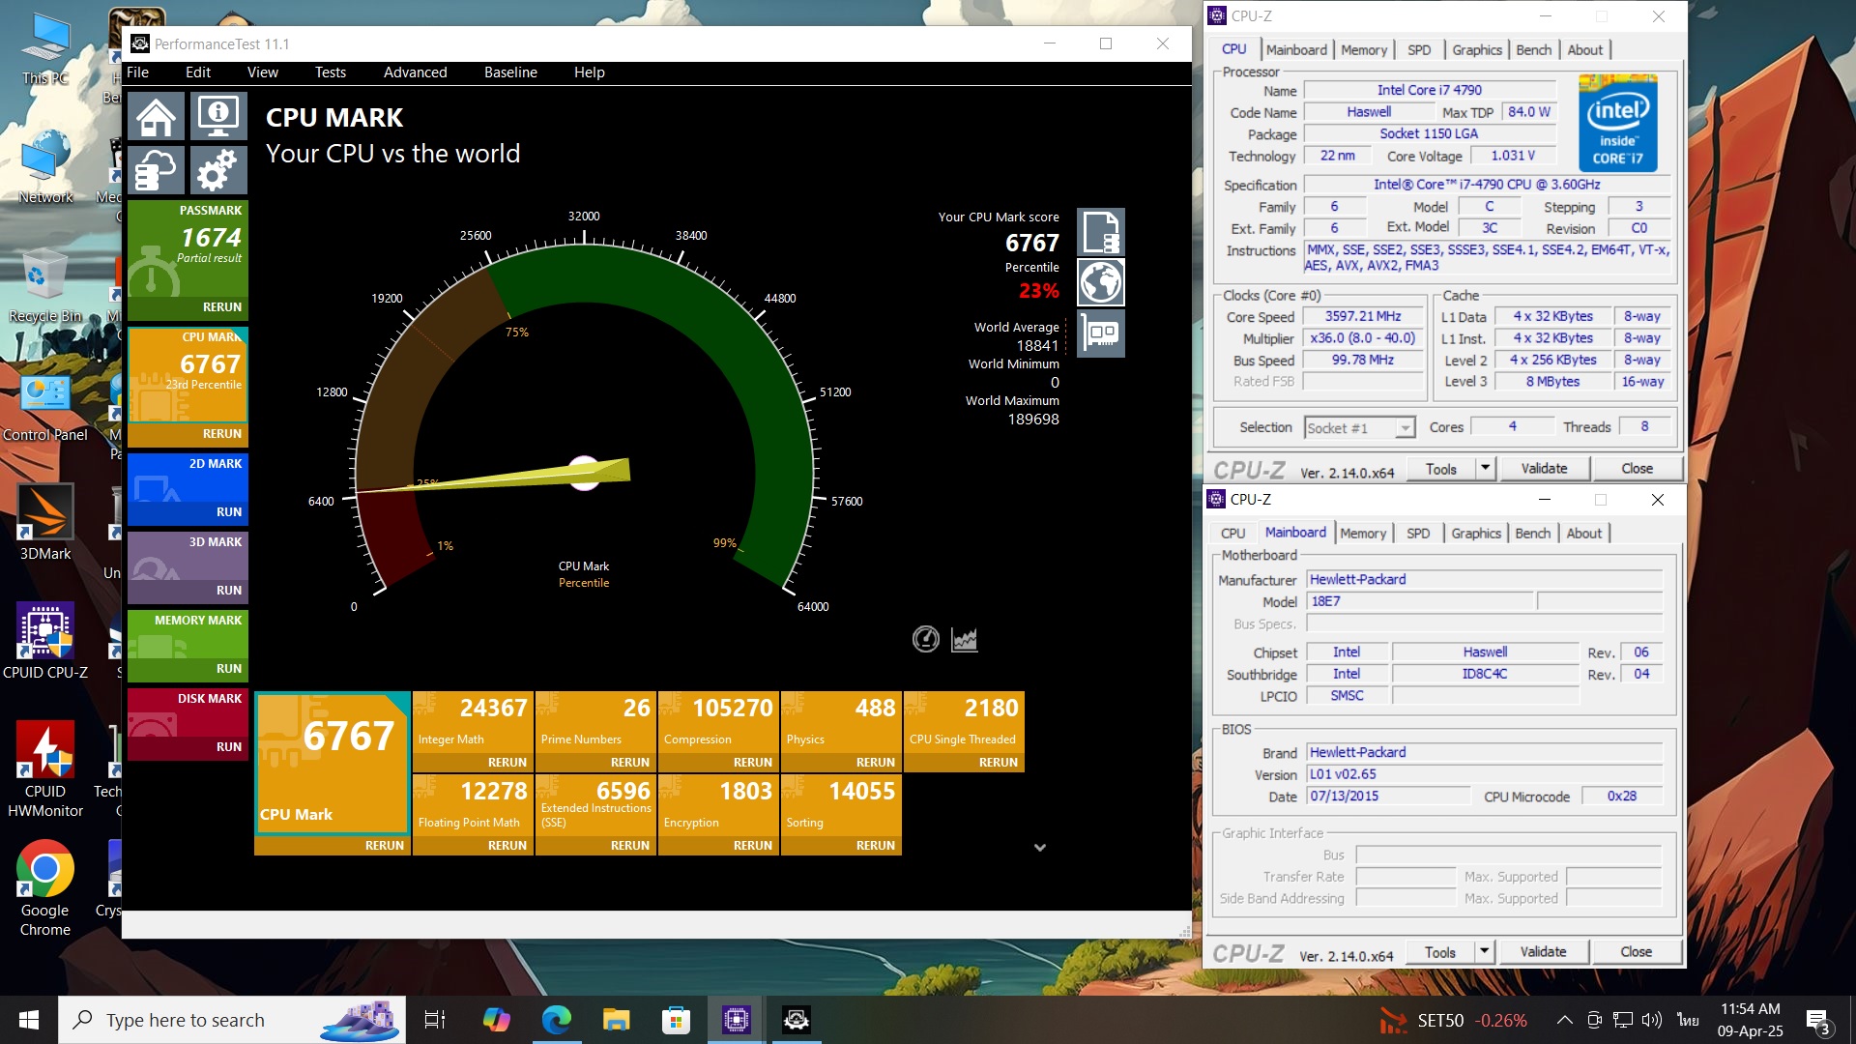Click the save results document icon
Screen dimensions: 1856x1044
click(1101, 232)
